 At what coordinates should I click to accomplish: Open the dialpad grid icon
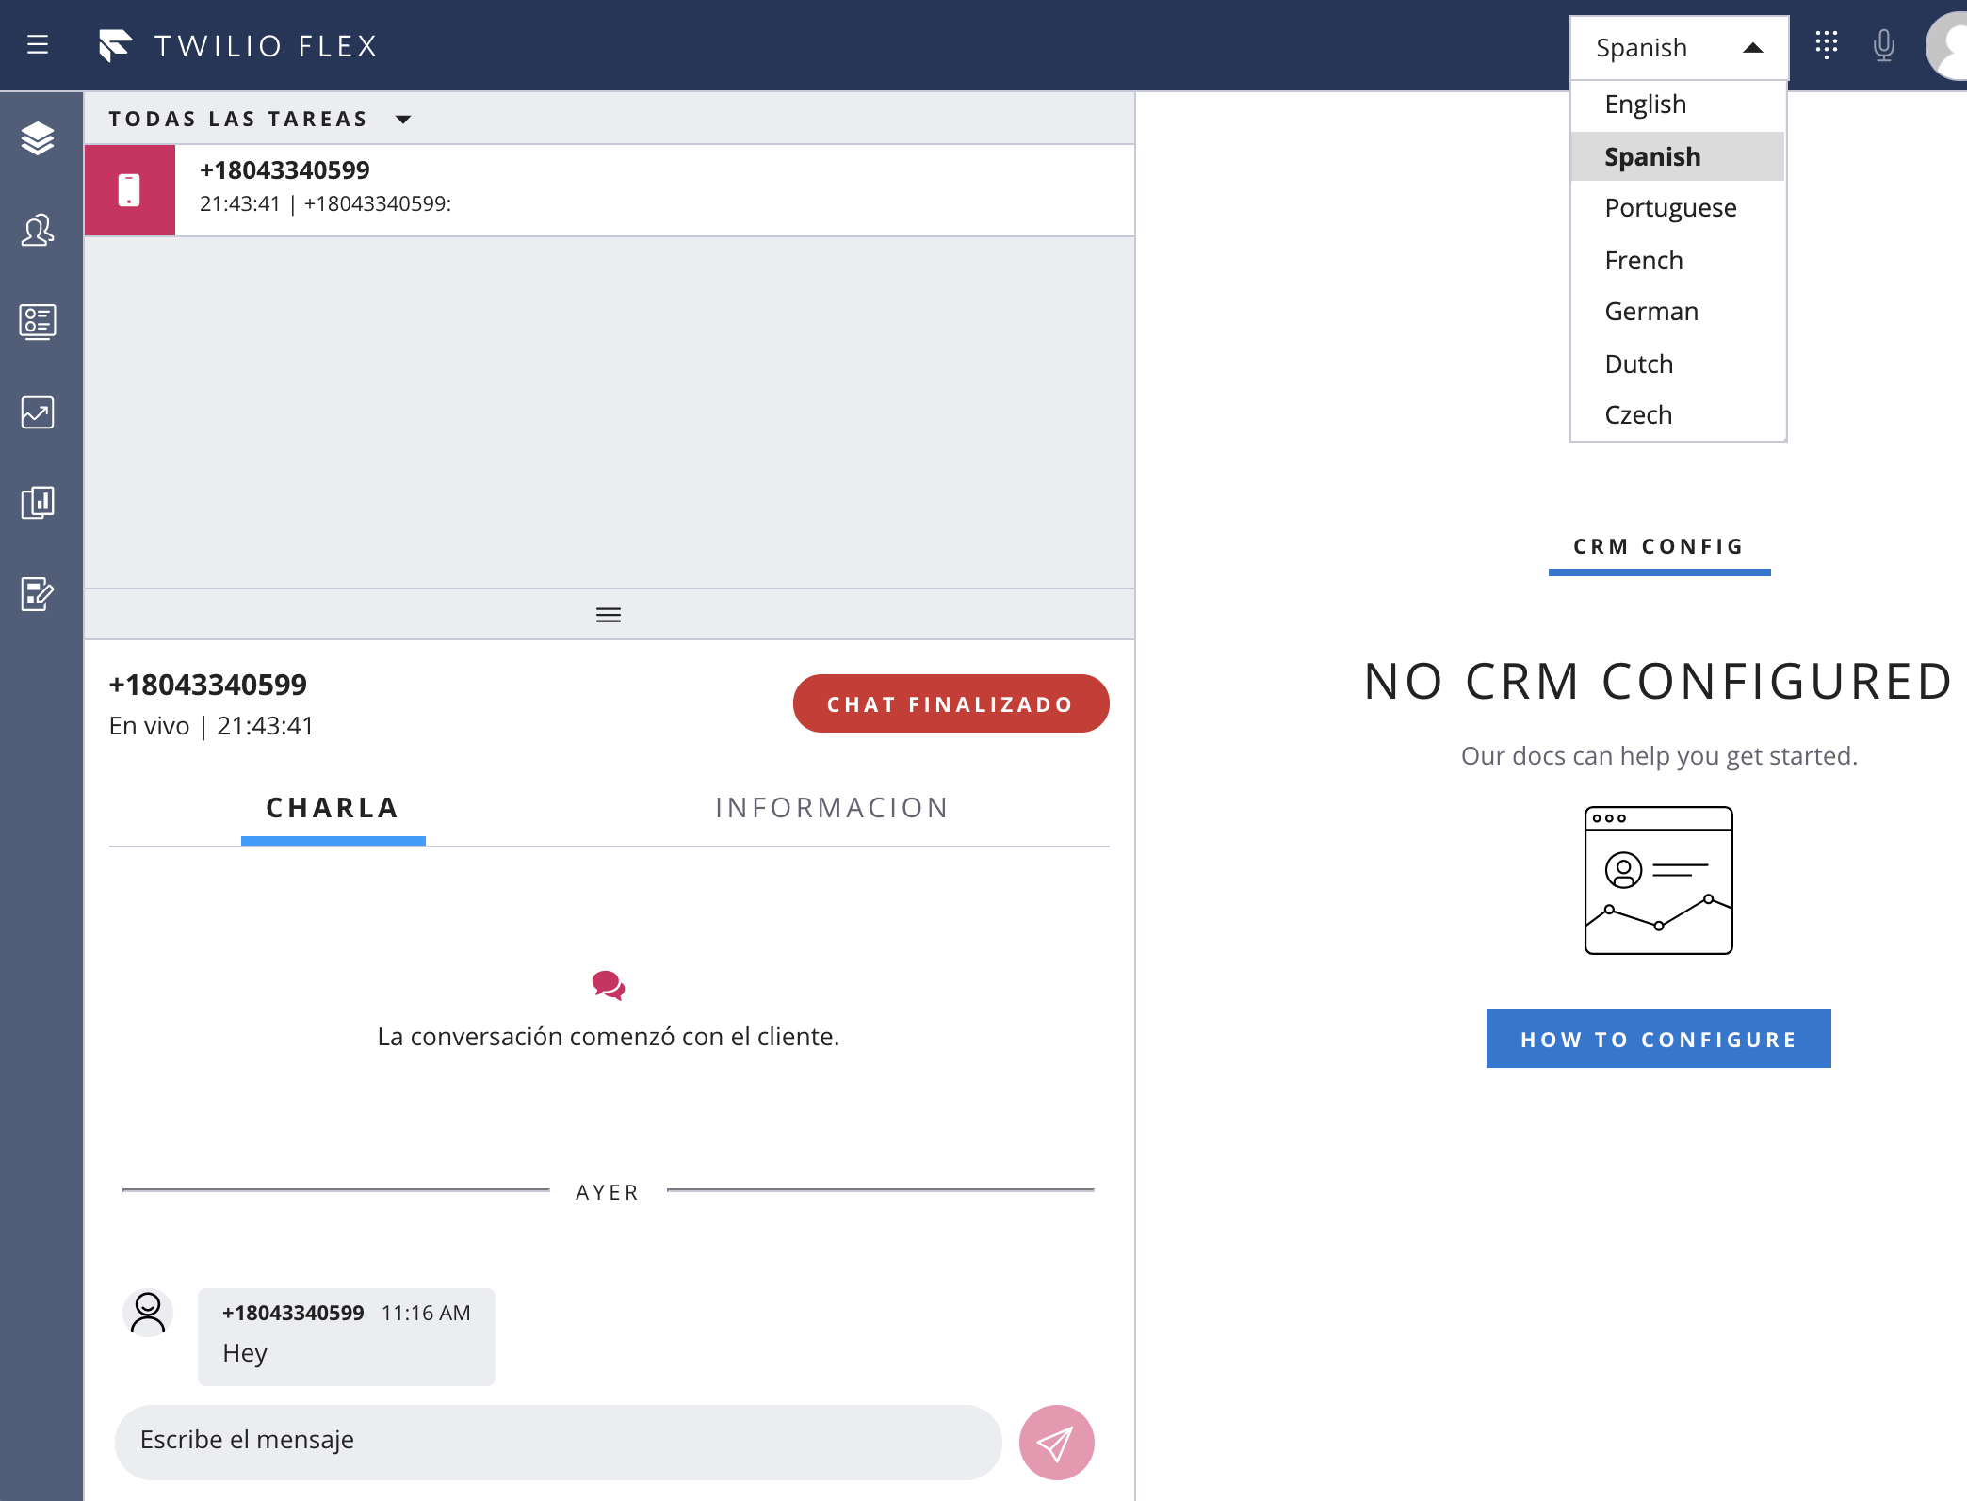[x=1826, y=44]
